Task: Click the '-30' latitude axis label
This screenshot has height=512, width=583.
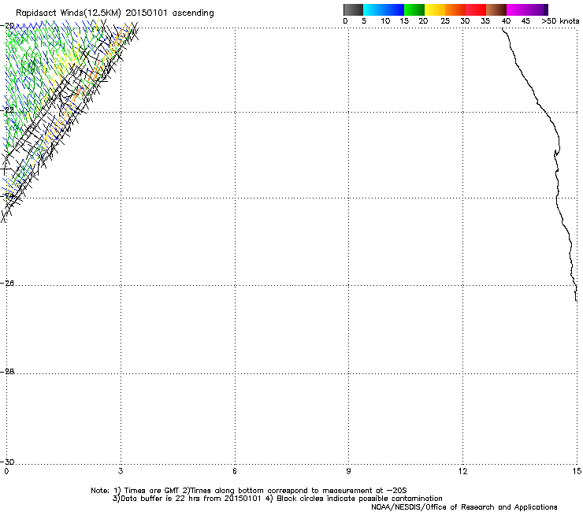Action: 7,462
